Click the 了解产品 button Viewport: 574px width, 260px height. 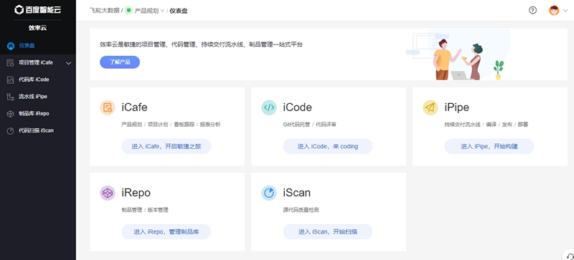point(120,62)
